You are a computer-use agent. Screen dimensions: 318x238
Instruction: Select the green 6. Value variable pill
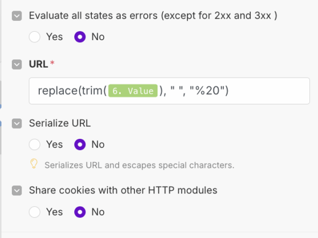click(x=133, y=91)
